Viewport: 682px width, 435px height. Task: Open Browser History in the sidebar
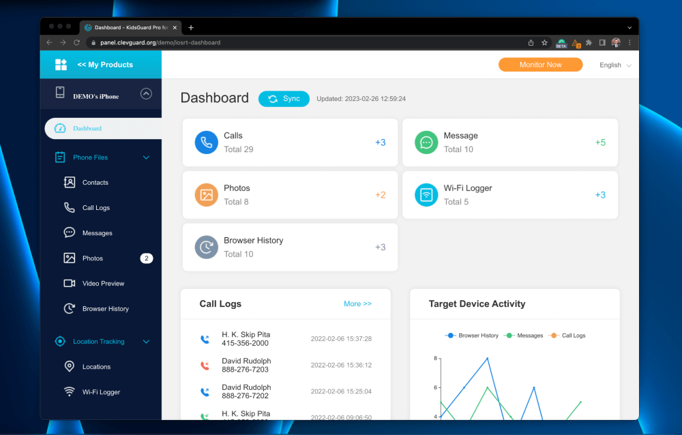point(106,309)
